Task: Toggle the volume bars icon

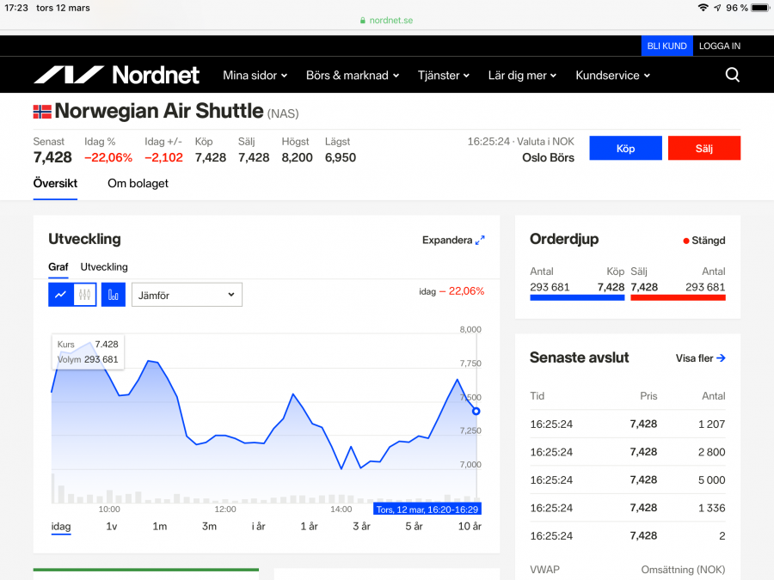Action: coord(114,295)
